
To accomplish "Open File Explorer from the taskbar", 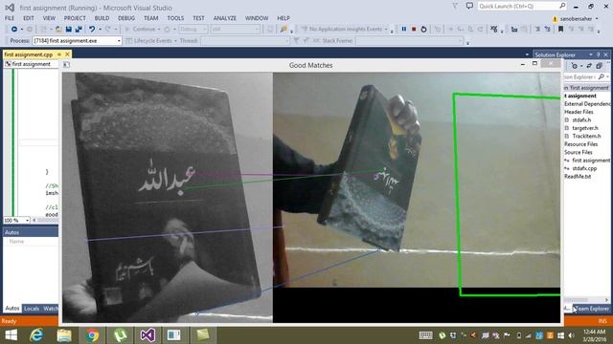I will coord(64,335).
